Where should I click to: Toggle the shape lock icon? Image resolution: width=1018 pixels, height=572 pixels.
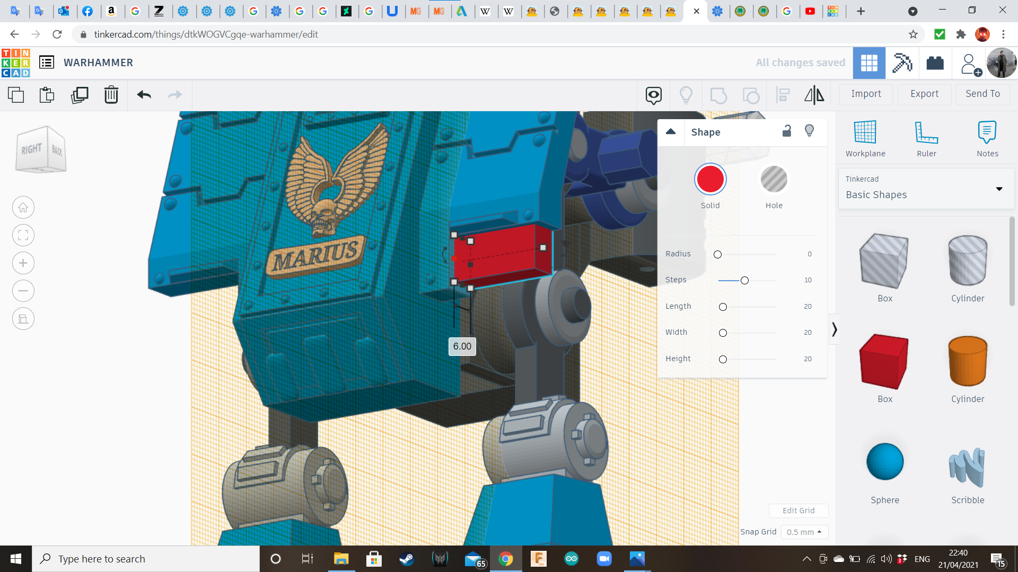tap(787, 131)
